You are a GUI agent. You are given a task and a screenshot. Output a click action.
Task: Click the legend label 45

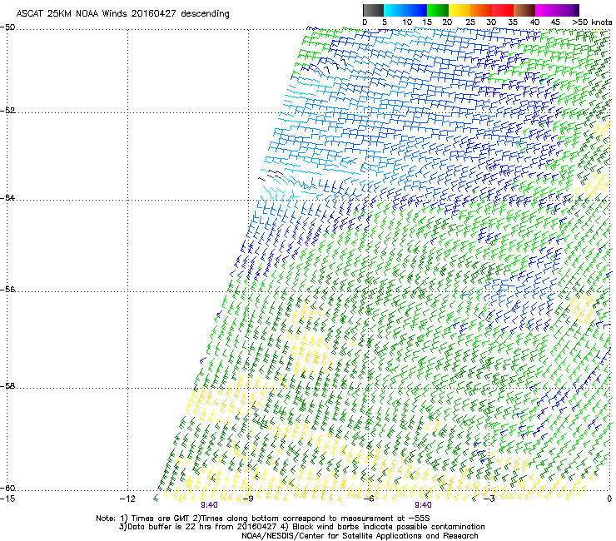point(555,22)
